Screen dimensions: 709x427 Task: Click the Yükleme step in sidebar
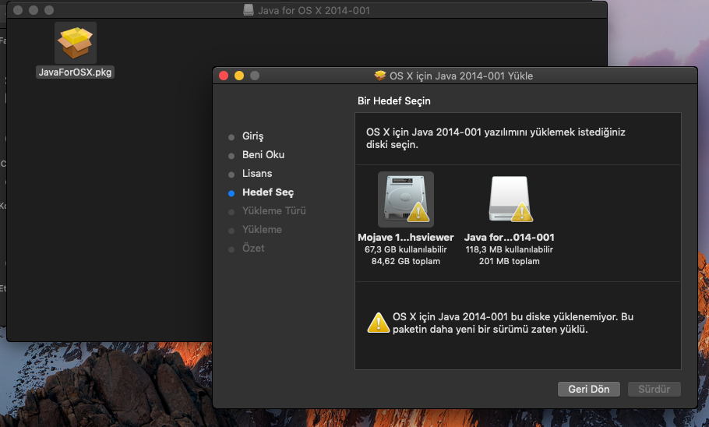point(262,230)
